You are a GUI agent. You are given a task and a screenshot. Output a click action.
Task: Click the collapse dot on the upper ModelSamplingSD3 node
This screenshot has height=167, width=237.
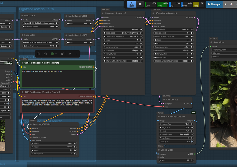(66, 16)
